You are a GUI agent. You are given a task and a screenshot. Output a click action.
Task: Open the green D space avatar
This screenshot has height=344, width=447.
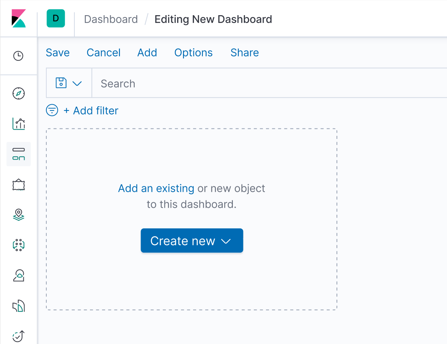click(56, 18)
